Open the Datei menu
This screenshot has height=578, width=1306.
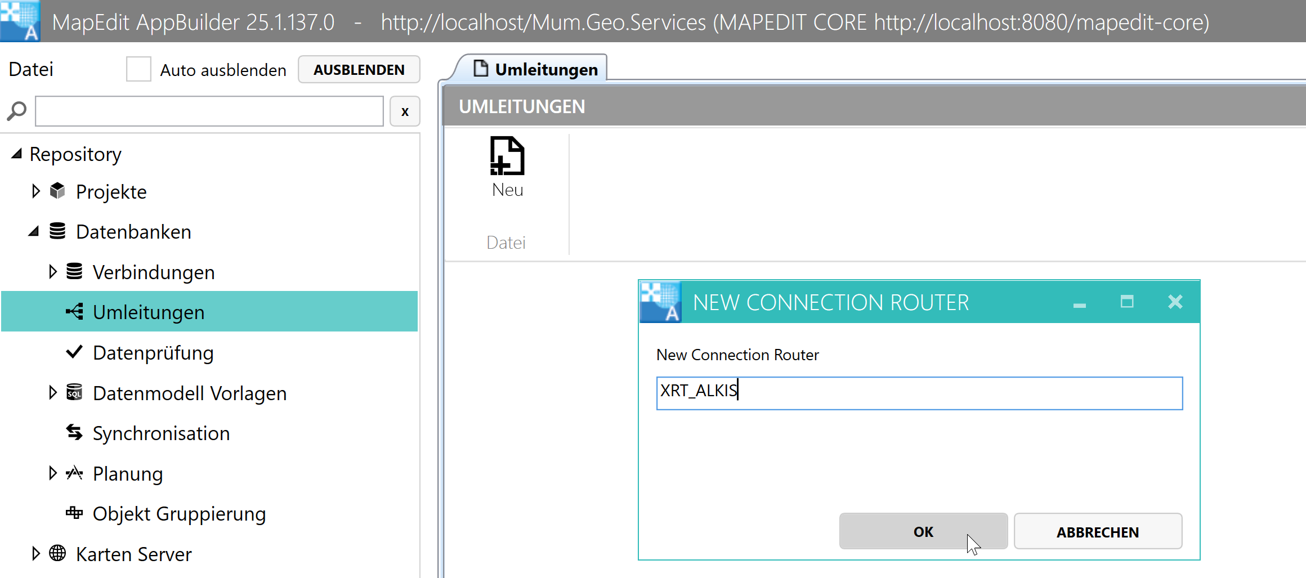(31, 69)
